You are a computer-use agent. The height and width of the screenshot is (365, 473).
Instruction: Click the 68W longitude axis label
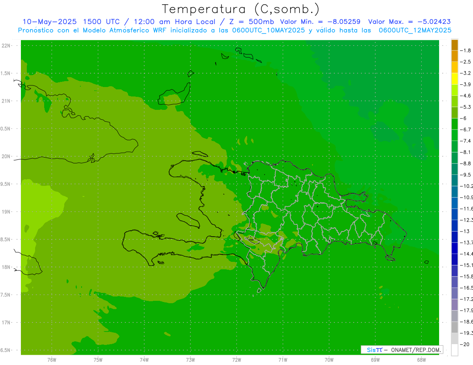(x=421, y=360)
